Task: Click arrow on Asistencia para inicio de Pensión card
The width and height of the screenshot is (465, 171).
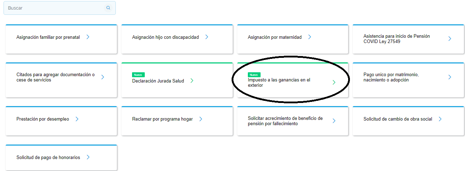Action: coord(449,39)
